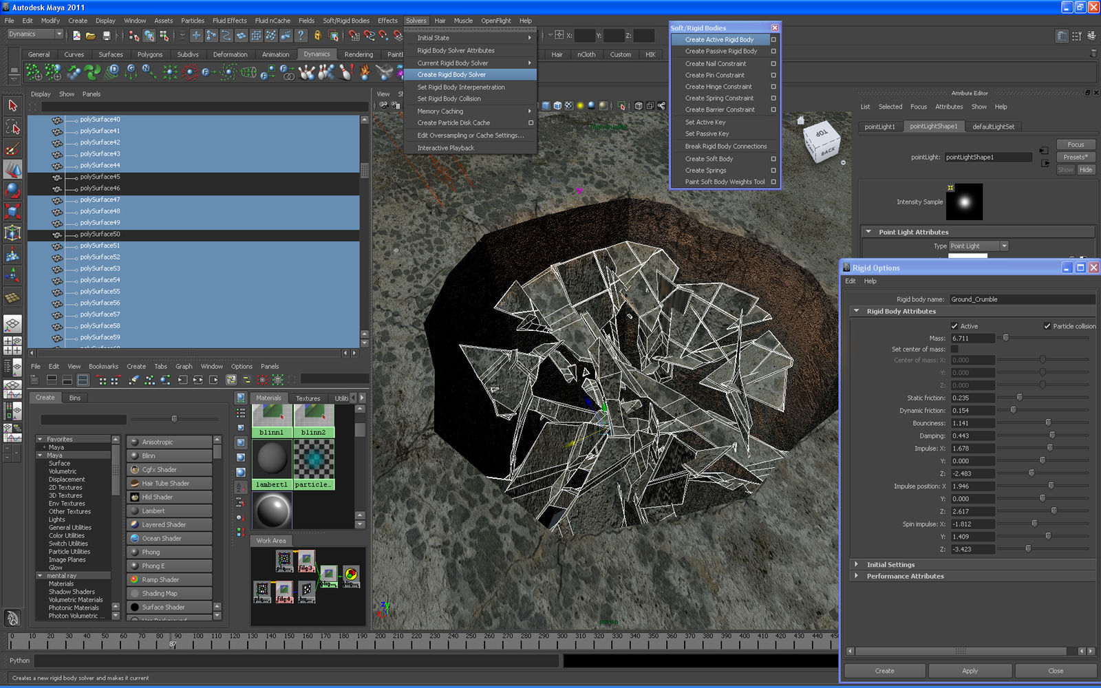Switch to the Polygons shelf tab

tap(149, 54)
